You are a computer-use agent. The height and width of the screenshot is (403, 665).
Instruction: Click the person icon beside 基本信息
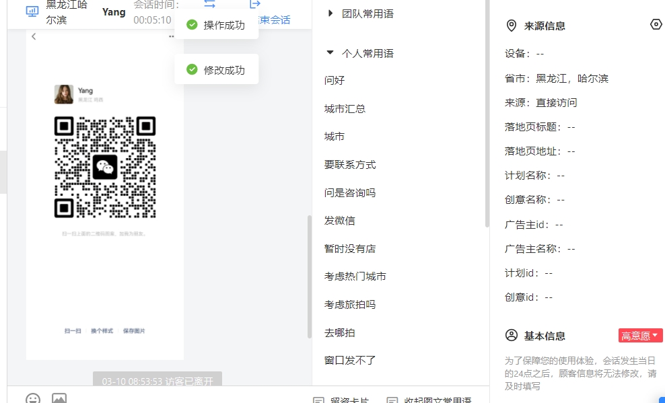pyautogui.click(x=512, y=336)
